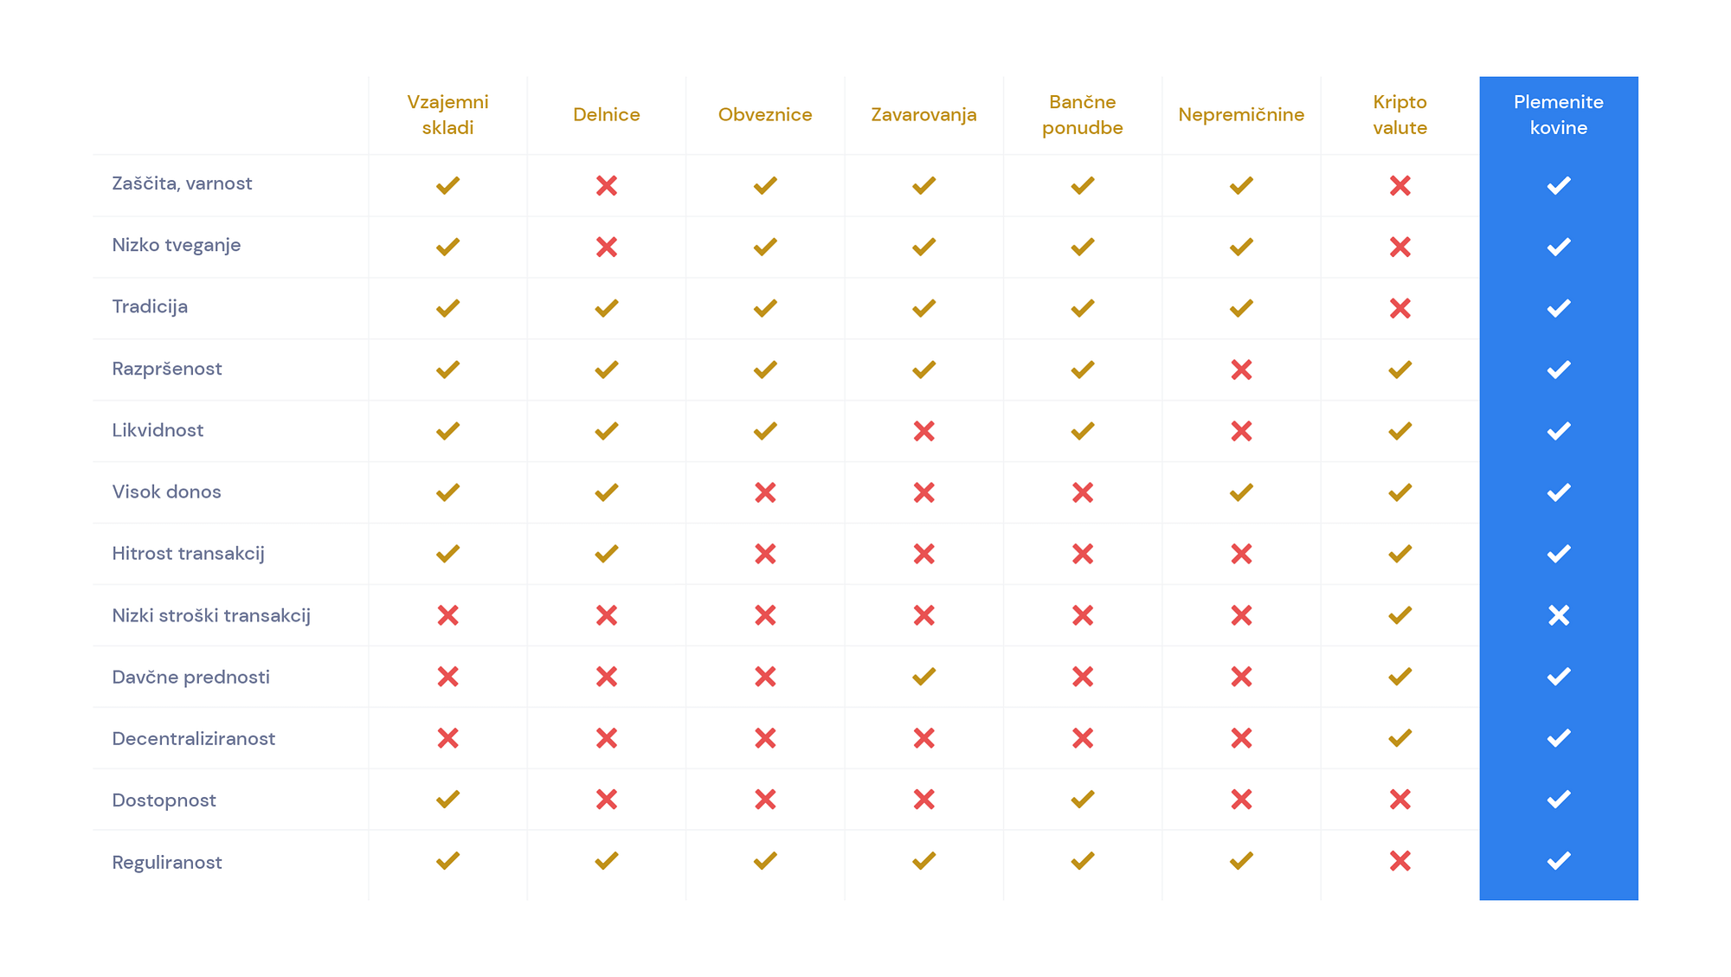Click the white cross in Plemenite kovine column

(1558, 615)
